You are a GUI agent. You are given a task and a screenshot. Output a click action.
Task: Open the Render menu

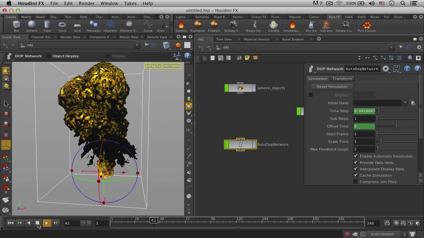(x=87, y=3)
